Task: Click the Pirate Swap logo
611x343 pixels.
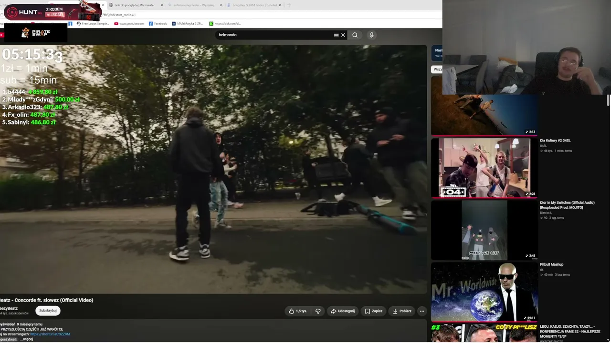Action: coord(35,32)
